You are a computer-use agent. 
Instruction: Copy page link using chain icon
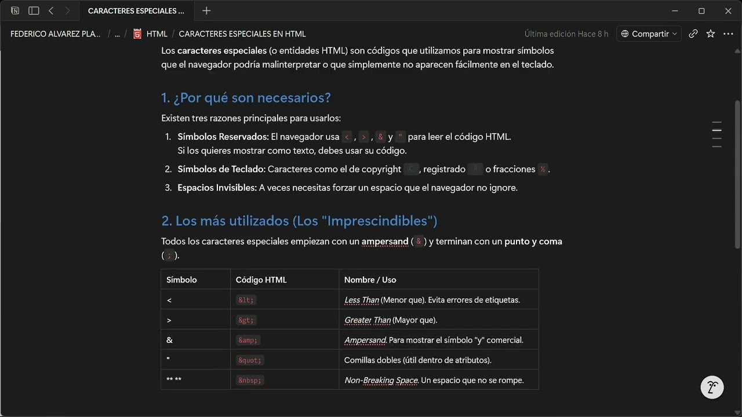[x=693, y=34]
